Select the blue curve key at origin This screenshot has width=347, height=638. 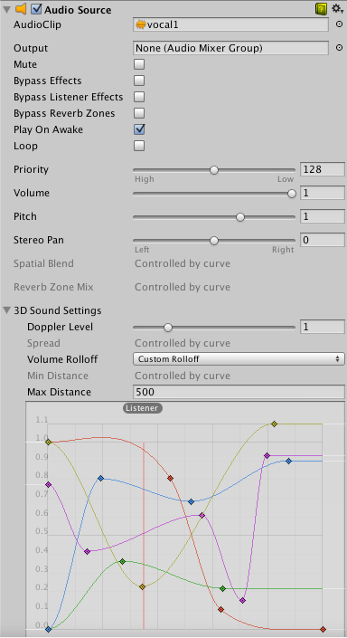coord(49,630)
